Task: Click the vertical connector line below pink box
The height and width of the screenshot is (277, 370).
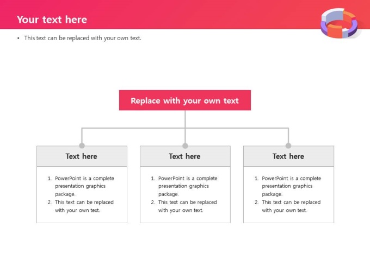Action: (x=185, y=119)
